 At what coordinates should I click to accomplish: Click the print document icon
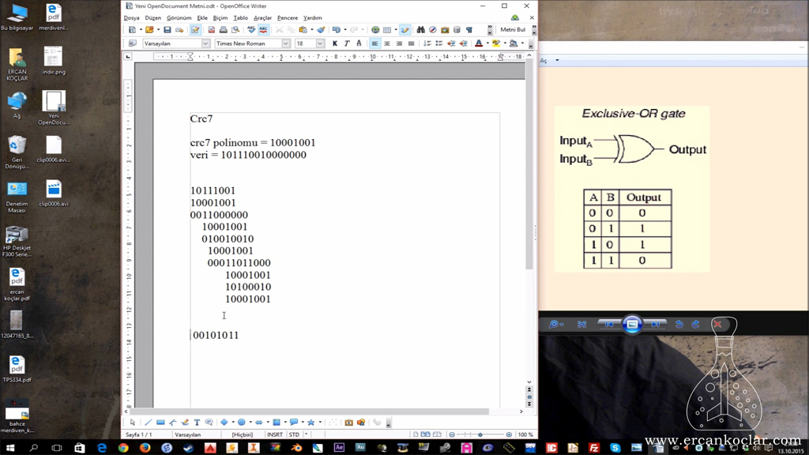click(224, 30)
